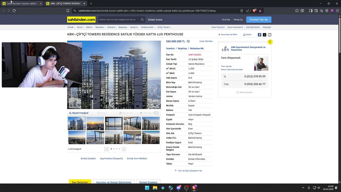Open Leo AI sparkle icon
This screenshot has width=341, height=192.
322,11
